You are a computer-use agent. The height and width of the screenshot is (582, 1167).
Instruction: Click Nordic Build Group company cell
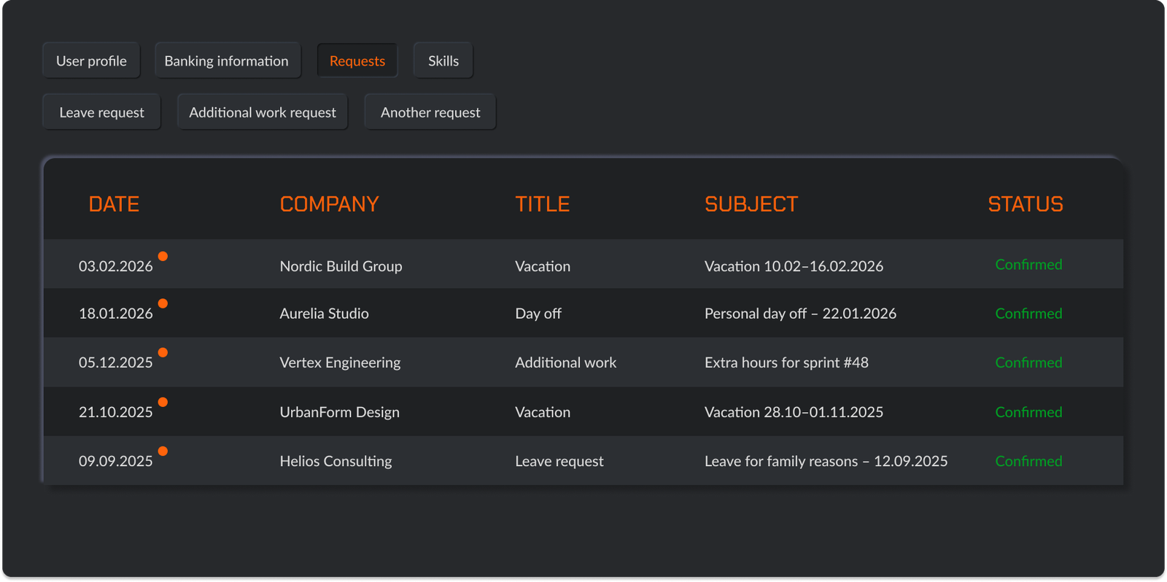[341, 266]
